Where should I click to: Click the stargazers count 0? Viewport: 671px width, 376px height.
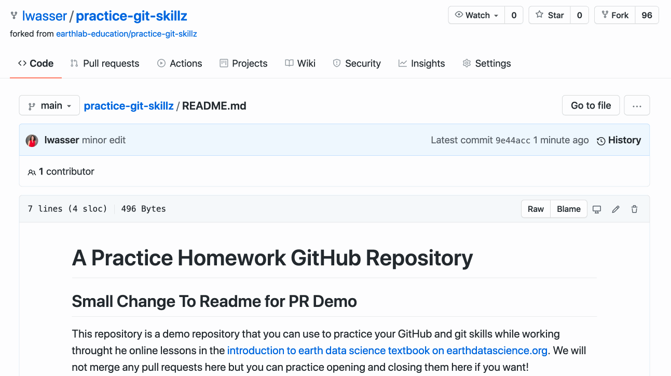tap(579, 15)
